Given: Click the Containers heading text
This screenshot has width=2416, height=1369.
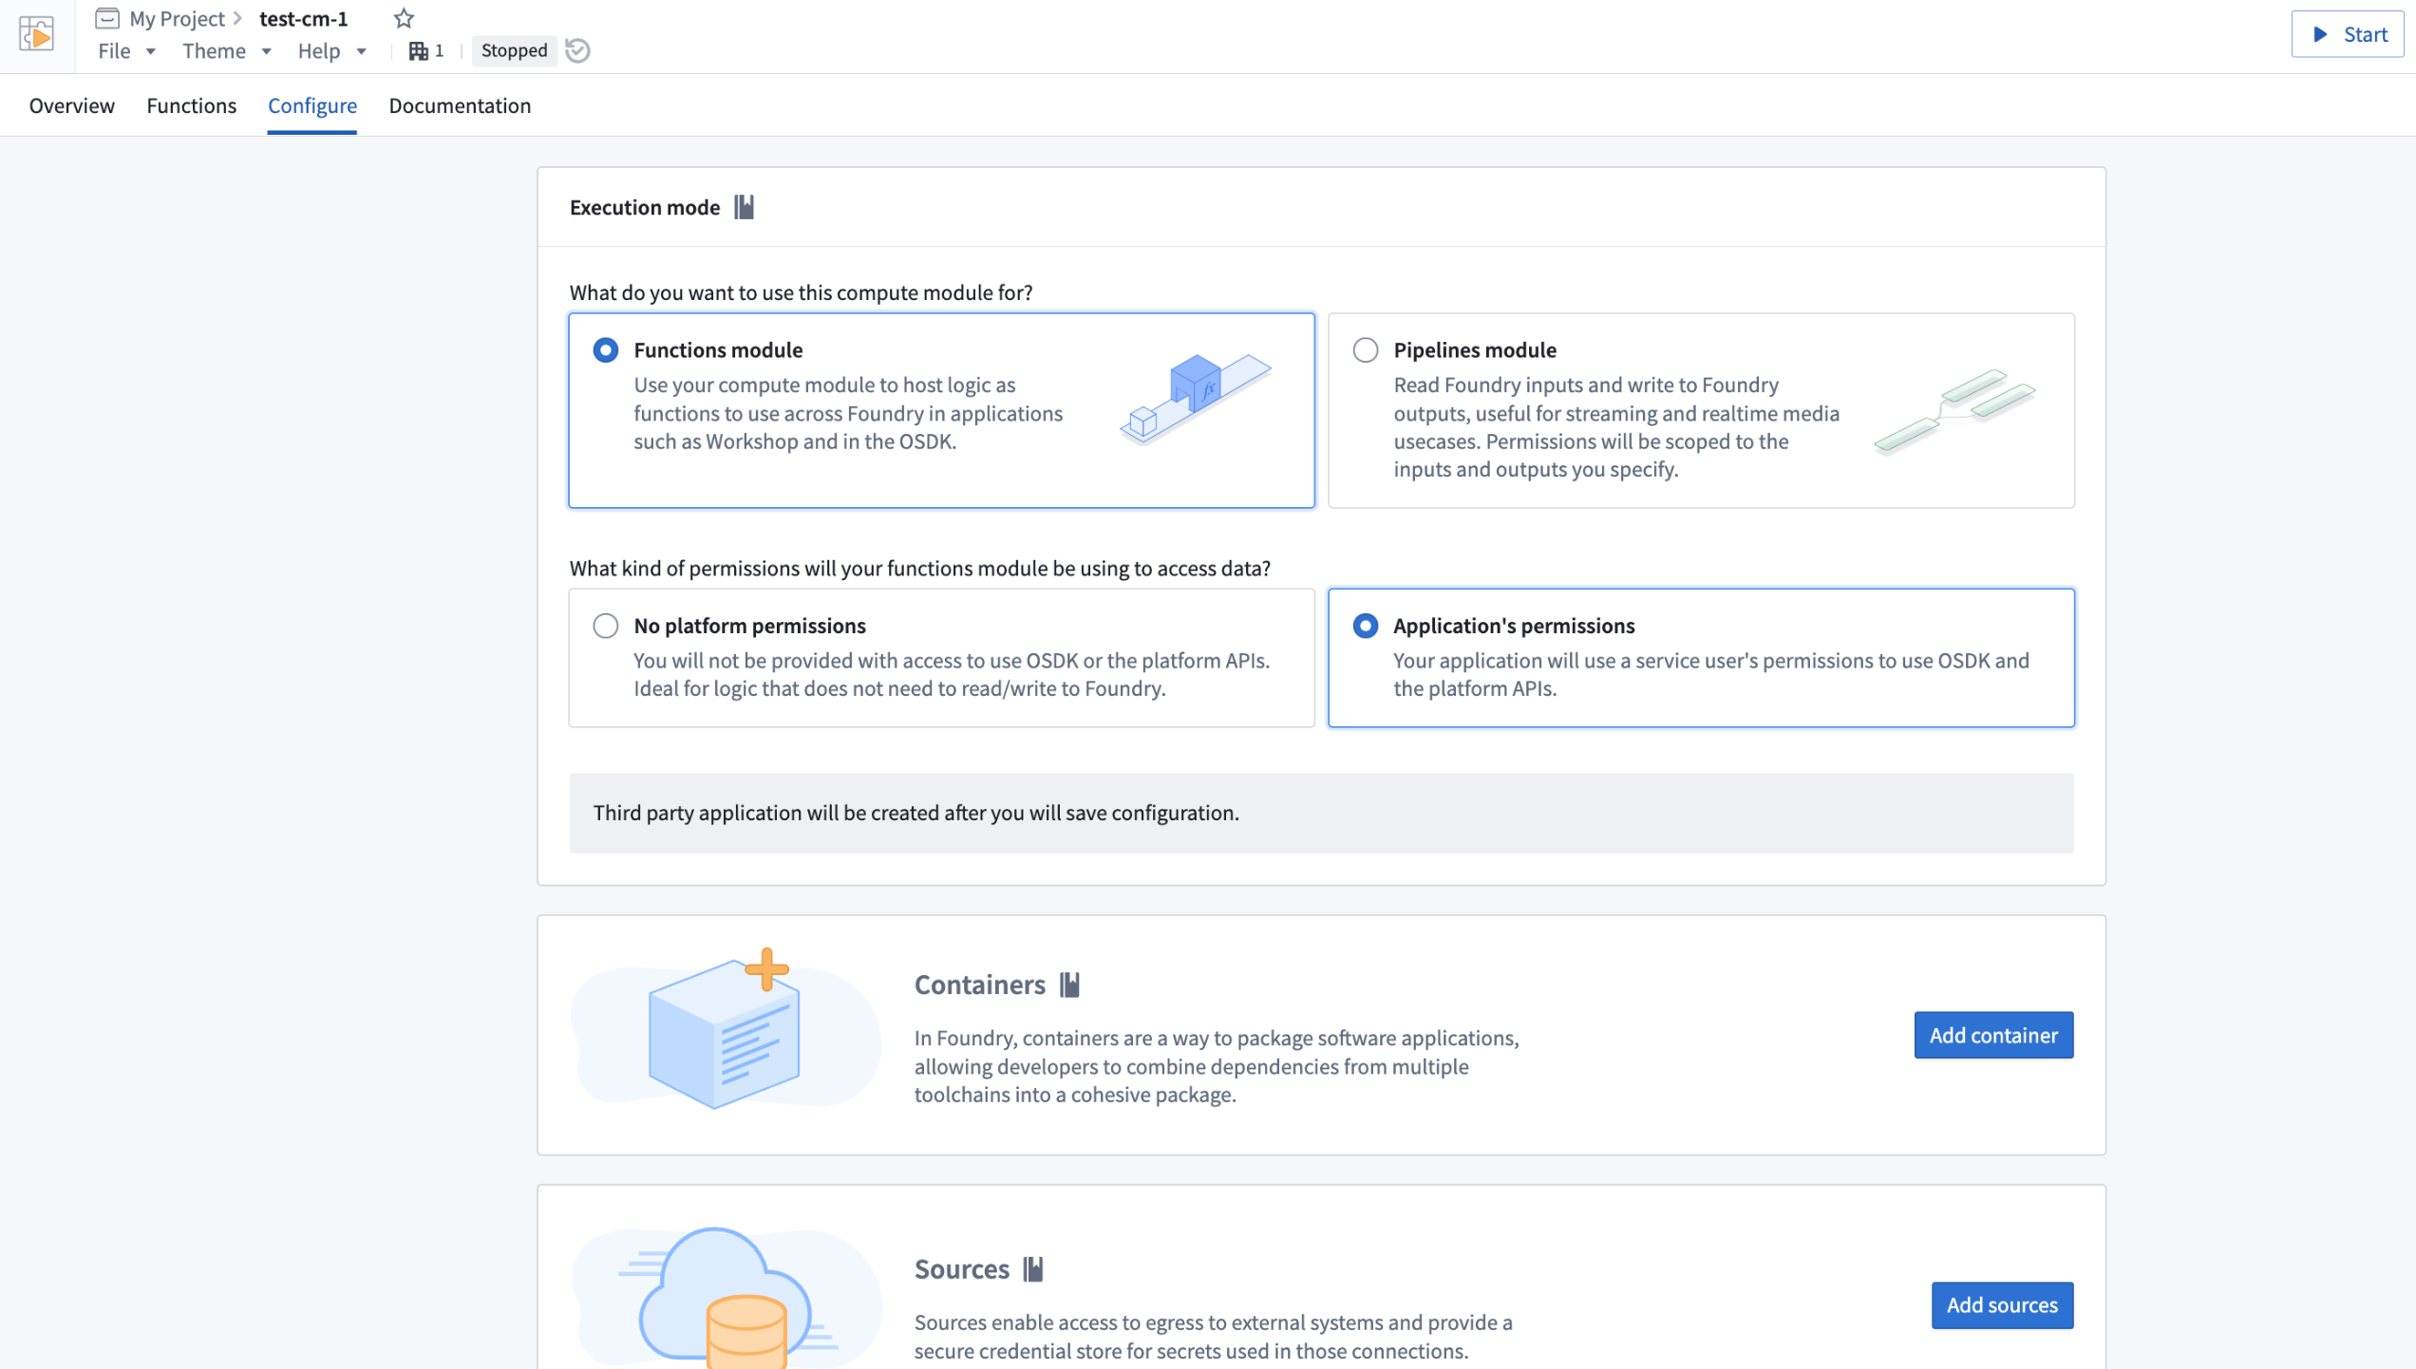Looking at the screenshot, I should [x=979, y=985].
